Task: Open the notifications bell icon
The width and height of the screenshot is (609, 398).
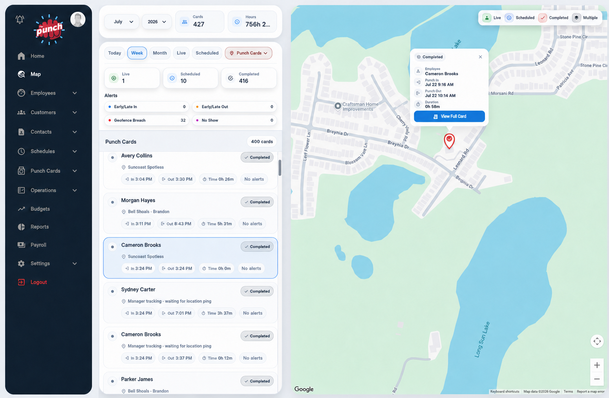Action: point(20,19)
